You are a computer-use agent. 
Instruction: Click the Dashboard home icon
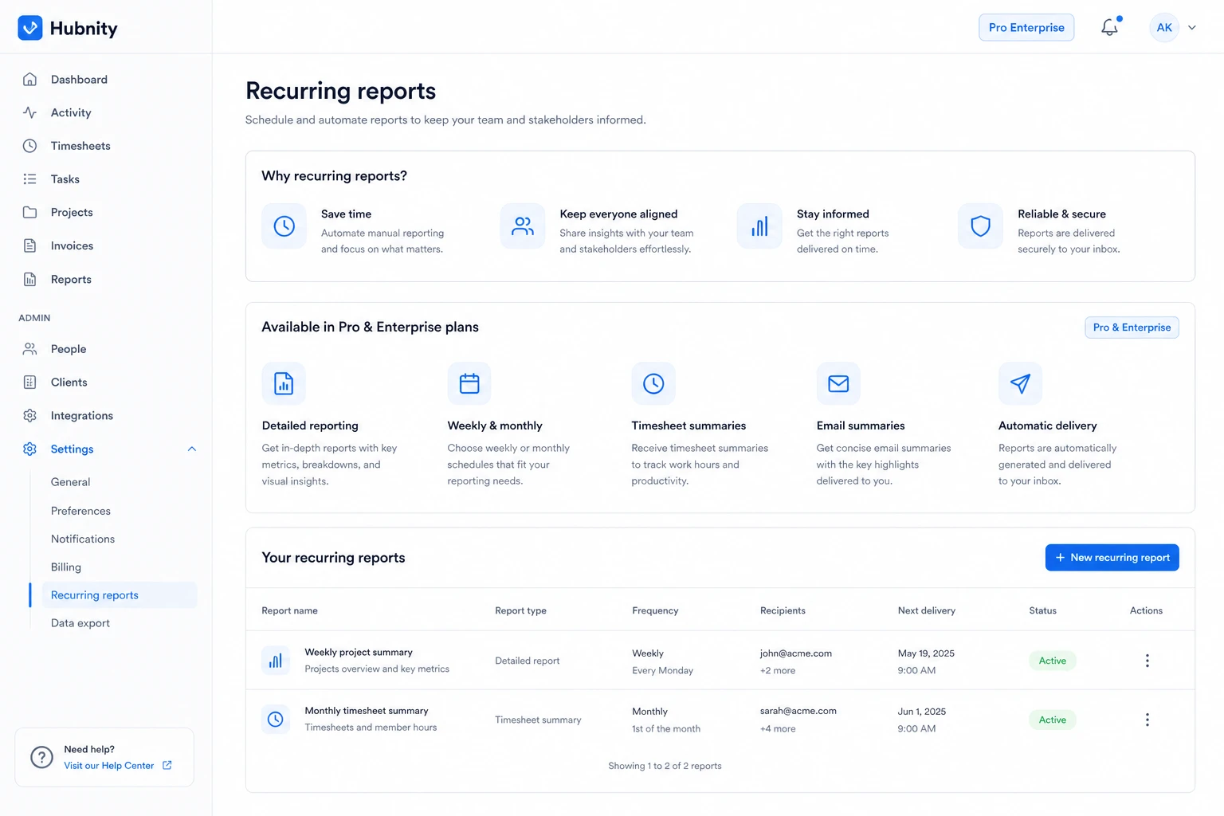click(x=29, y=80)
